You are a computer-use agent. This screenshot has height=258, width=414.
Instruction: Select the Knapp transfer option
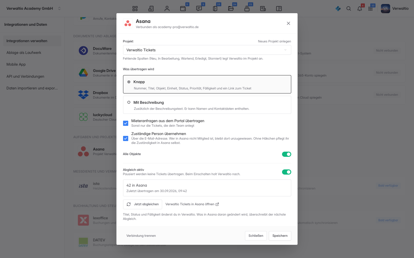[207, 84]
